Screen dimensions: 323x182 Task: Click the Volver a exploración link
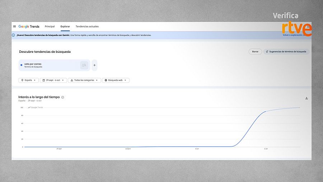(x=293, y=35)
